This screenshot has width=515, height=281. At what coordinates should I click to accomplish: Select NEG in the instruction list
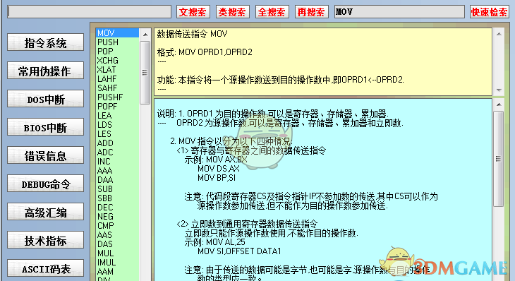point(117,217)
